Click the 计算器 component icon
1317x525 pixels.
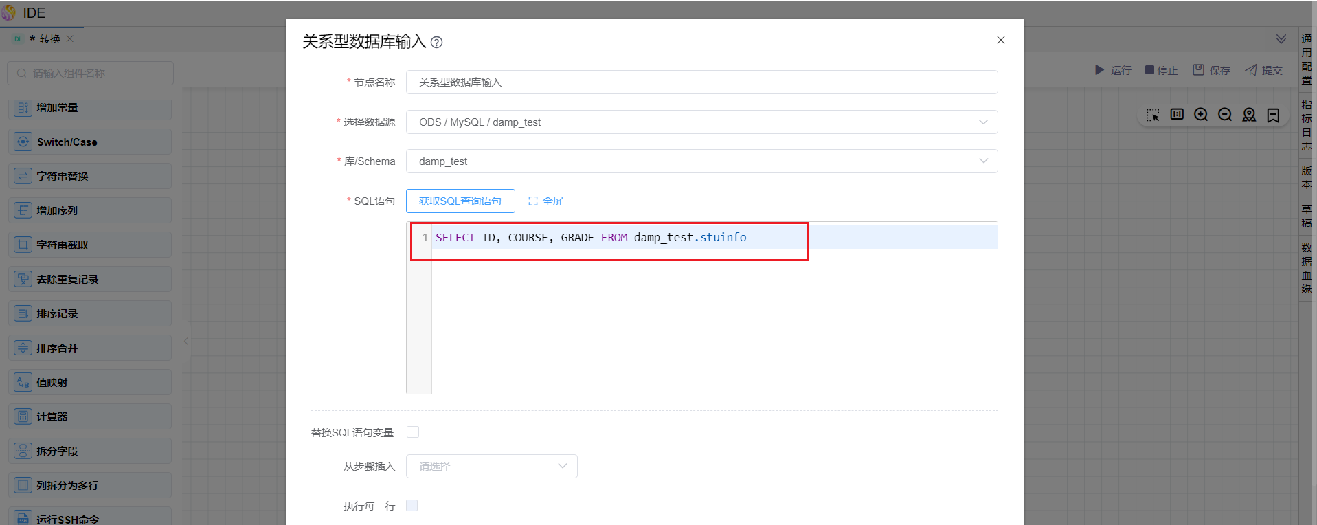coord(23,417)
